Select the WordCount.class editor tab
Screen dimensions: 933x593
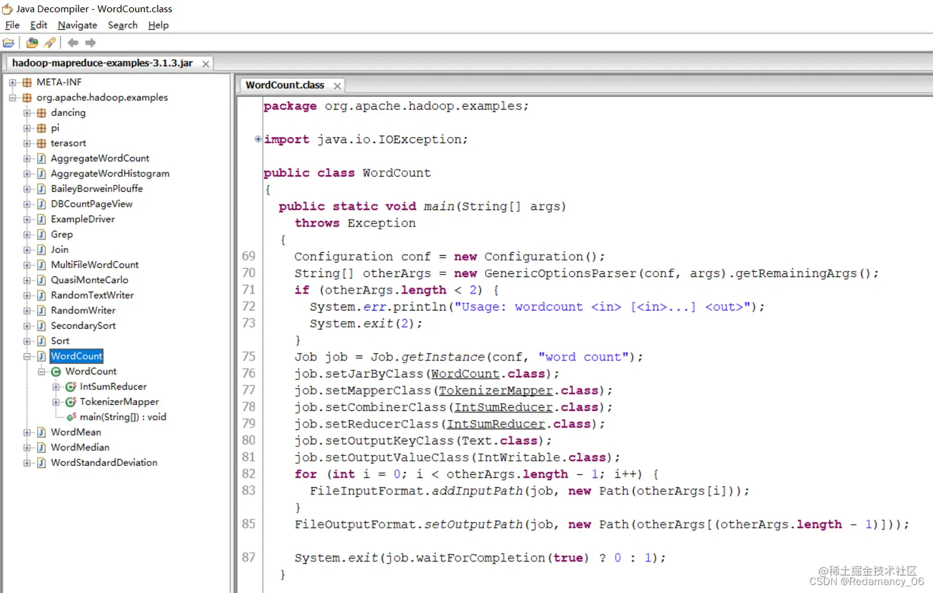(285, 85)
